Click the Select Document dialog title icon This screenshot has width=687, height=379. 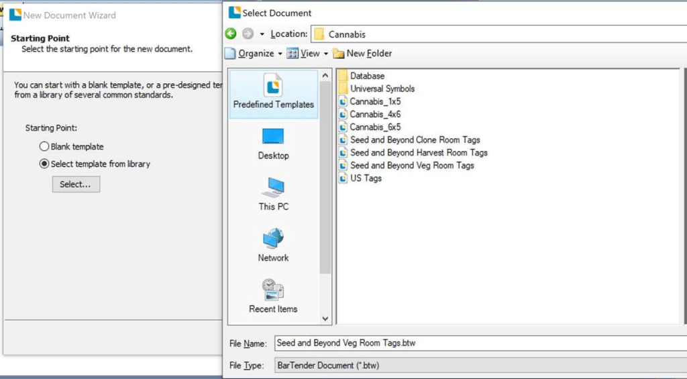[234, 12]
